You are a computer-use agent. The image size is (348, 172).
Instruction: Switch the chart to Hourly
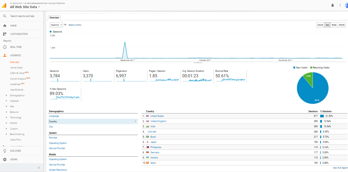(x=320, y=25)
